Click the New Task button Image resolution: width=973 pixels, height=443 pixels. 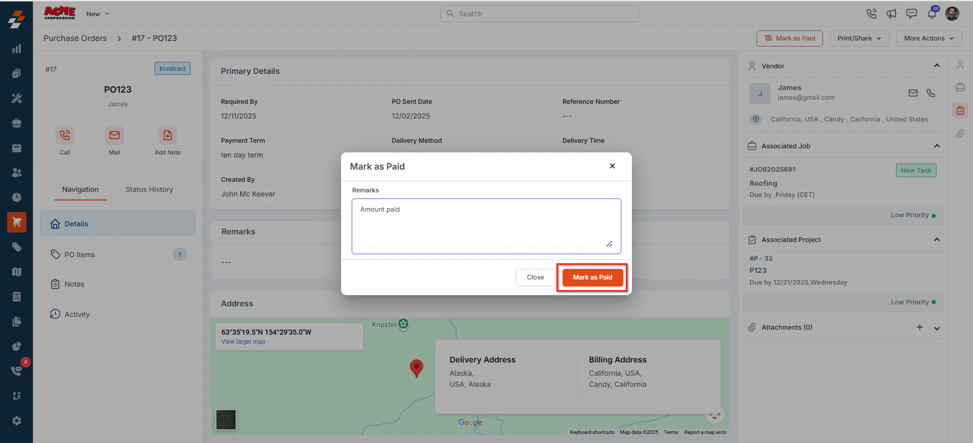(916, 170)
